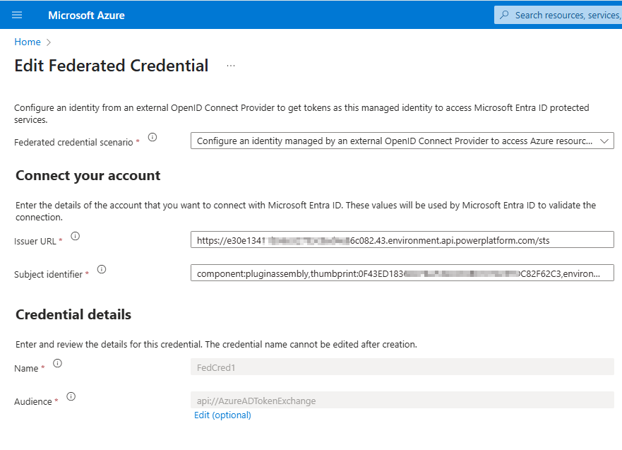Show info tooltip for Issuer URL
This screenshot has width=622, height=450.
coord(76,236)
